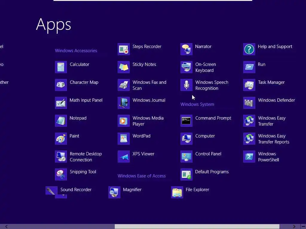This screenshot has height=229, width=306.
Task: Click the "XPS Viewer" text
Action: click(x=143, y=154)
